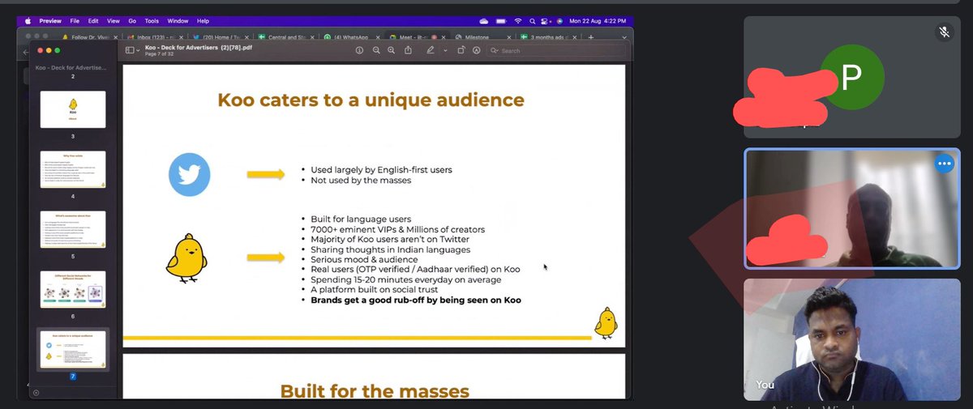
Task: Open the Go menu
Action: (x=132, y=21)
